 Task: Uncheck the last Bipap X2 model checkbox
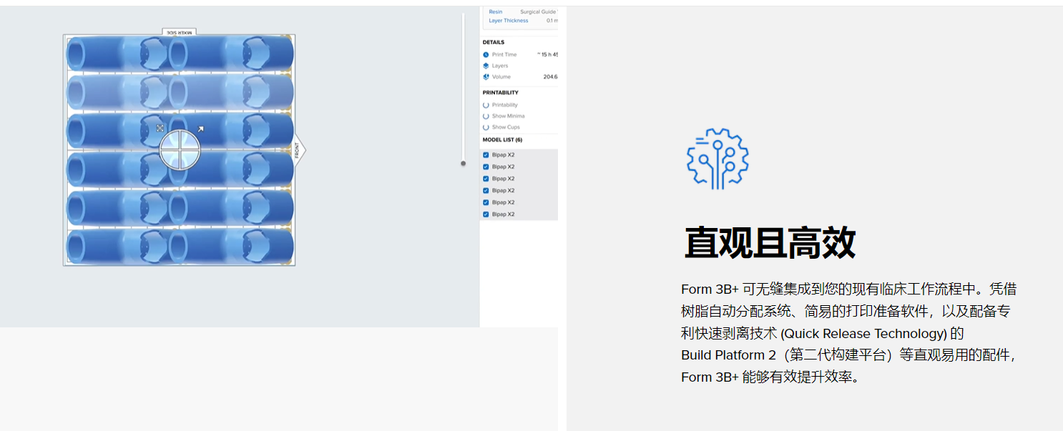(486, 214)
